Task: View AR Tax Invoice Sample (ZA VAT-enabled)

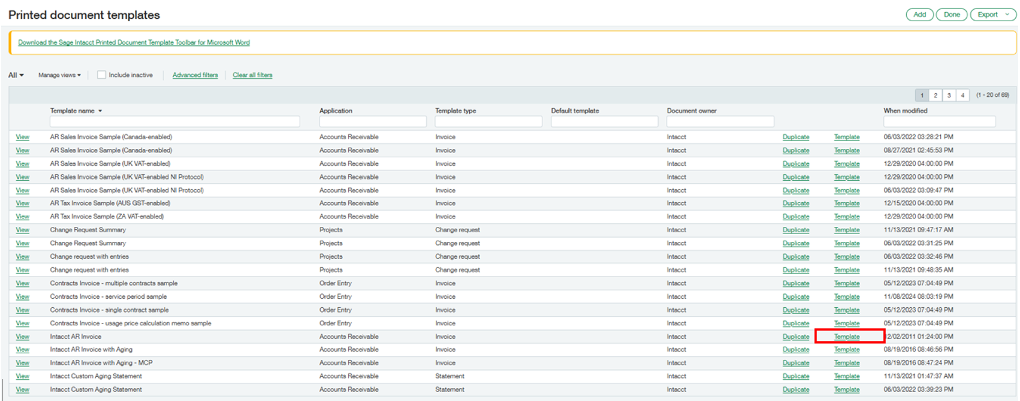Action: pos(22,217)
